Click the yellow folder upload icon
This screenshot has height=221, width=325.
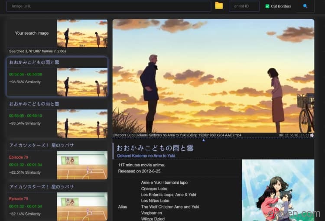point(219,6)
